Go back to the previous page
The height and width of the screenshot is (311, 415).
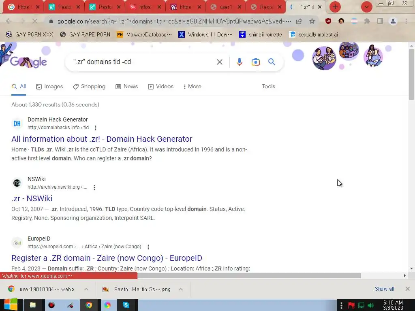pyautogui.click(x=9, y=21)
